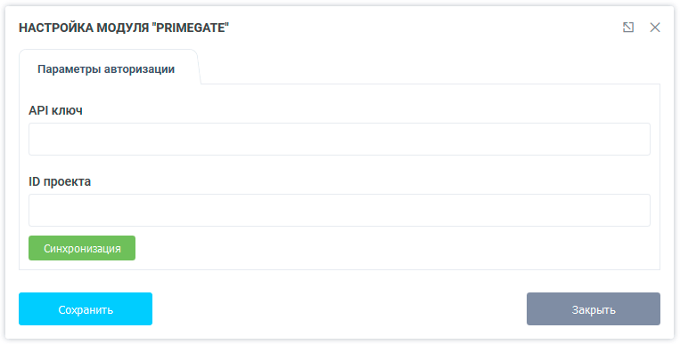This screenshot has height=344, width=680.
Task: Click the X in the dialog header
Action: [655, 28]
